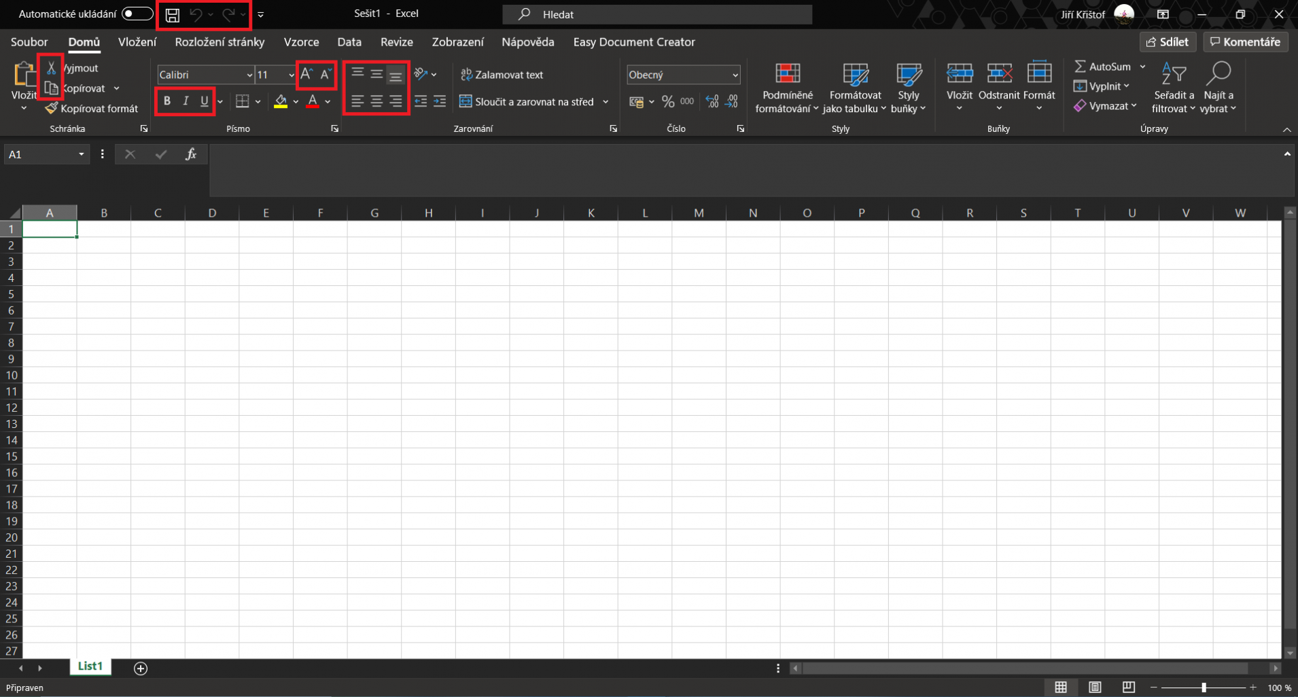Click the Save icon in quick access toolbar
This screenshot has height=697, width=1298.
[x=173, y=15]
